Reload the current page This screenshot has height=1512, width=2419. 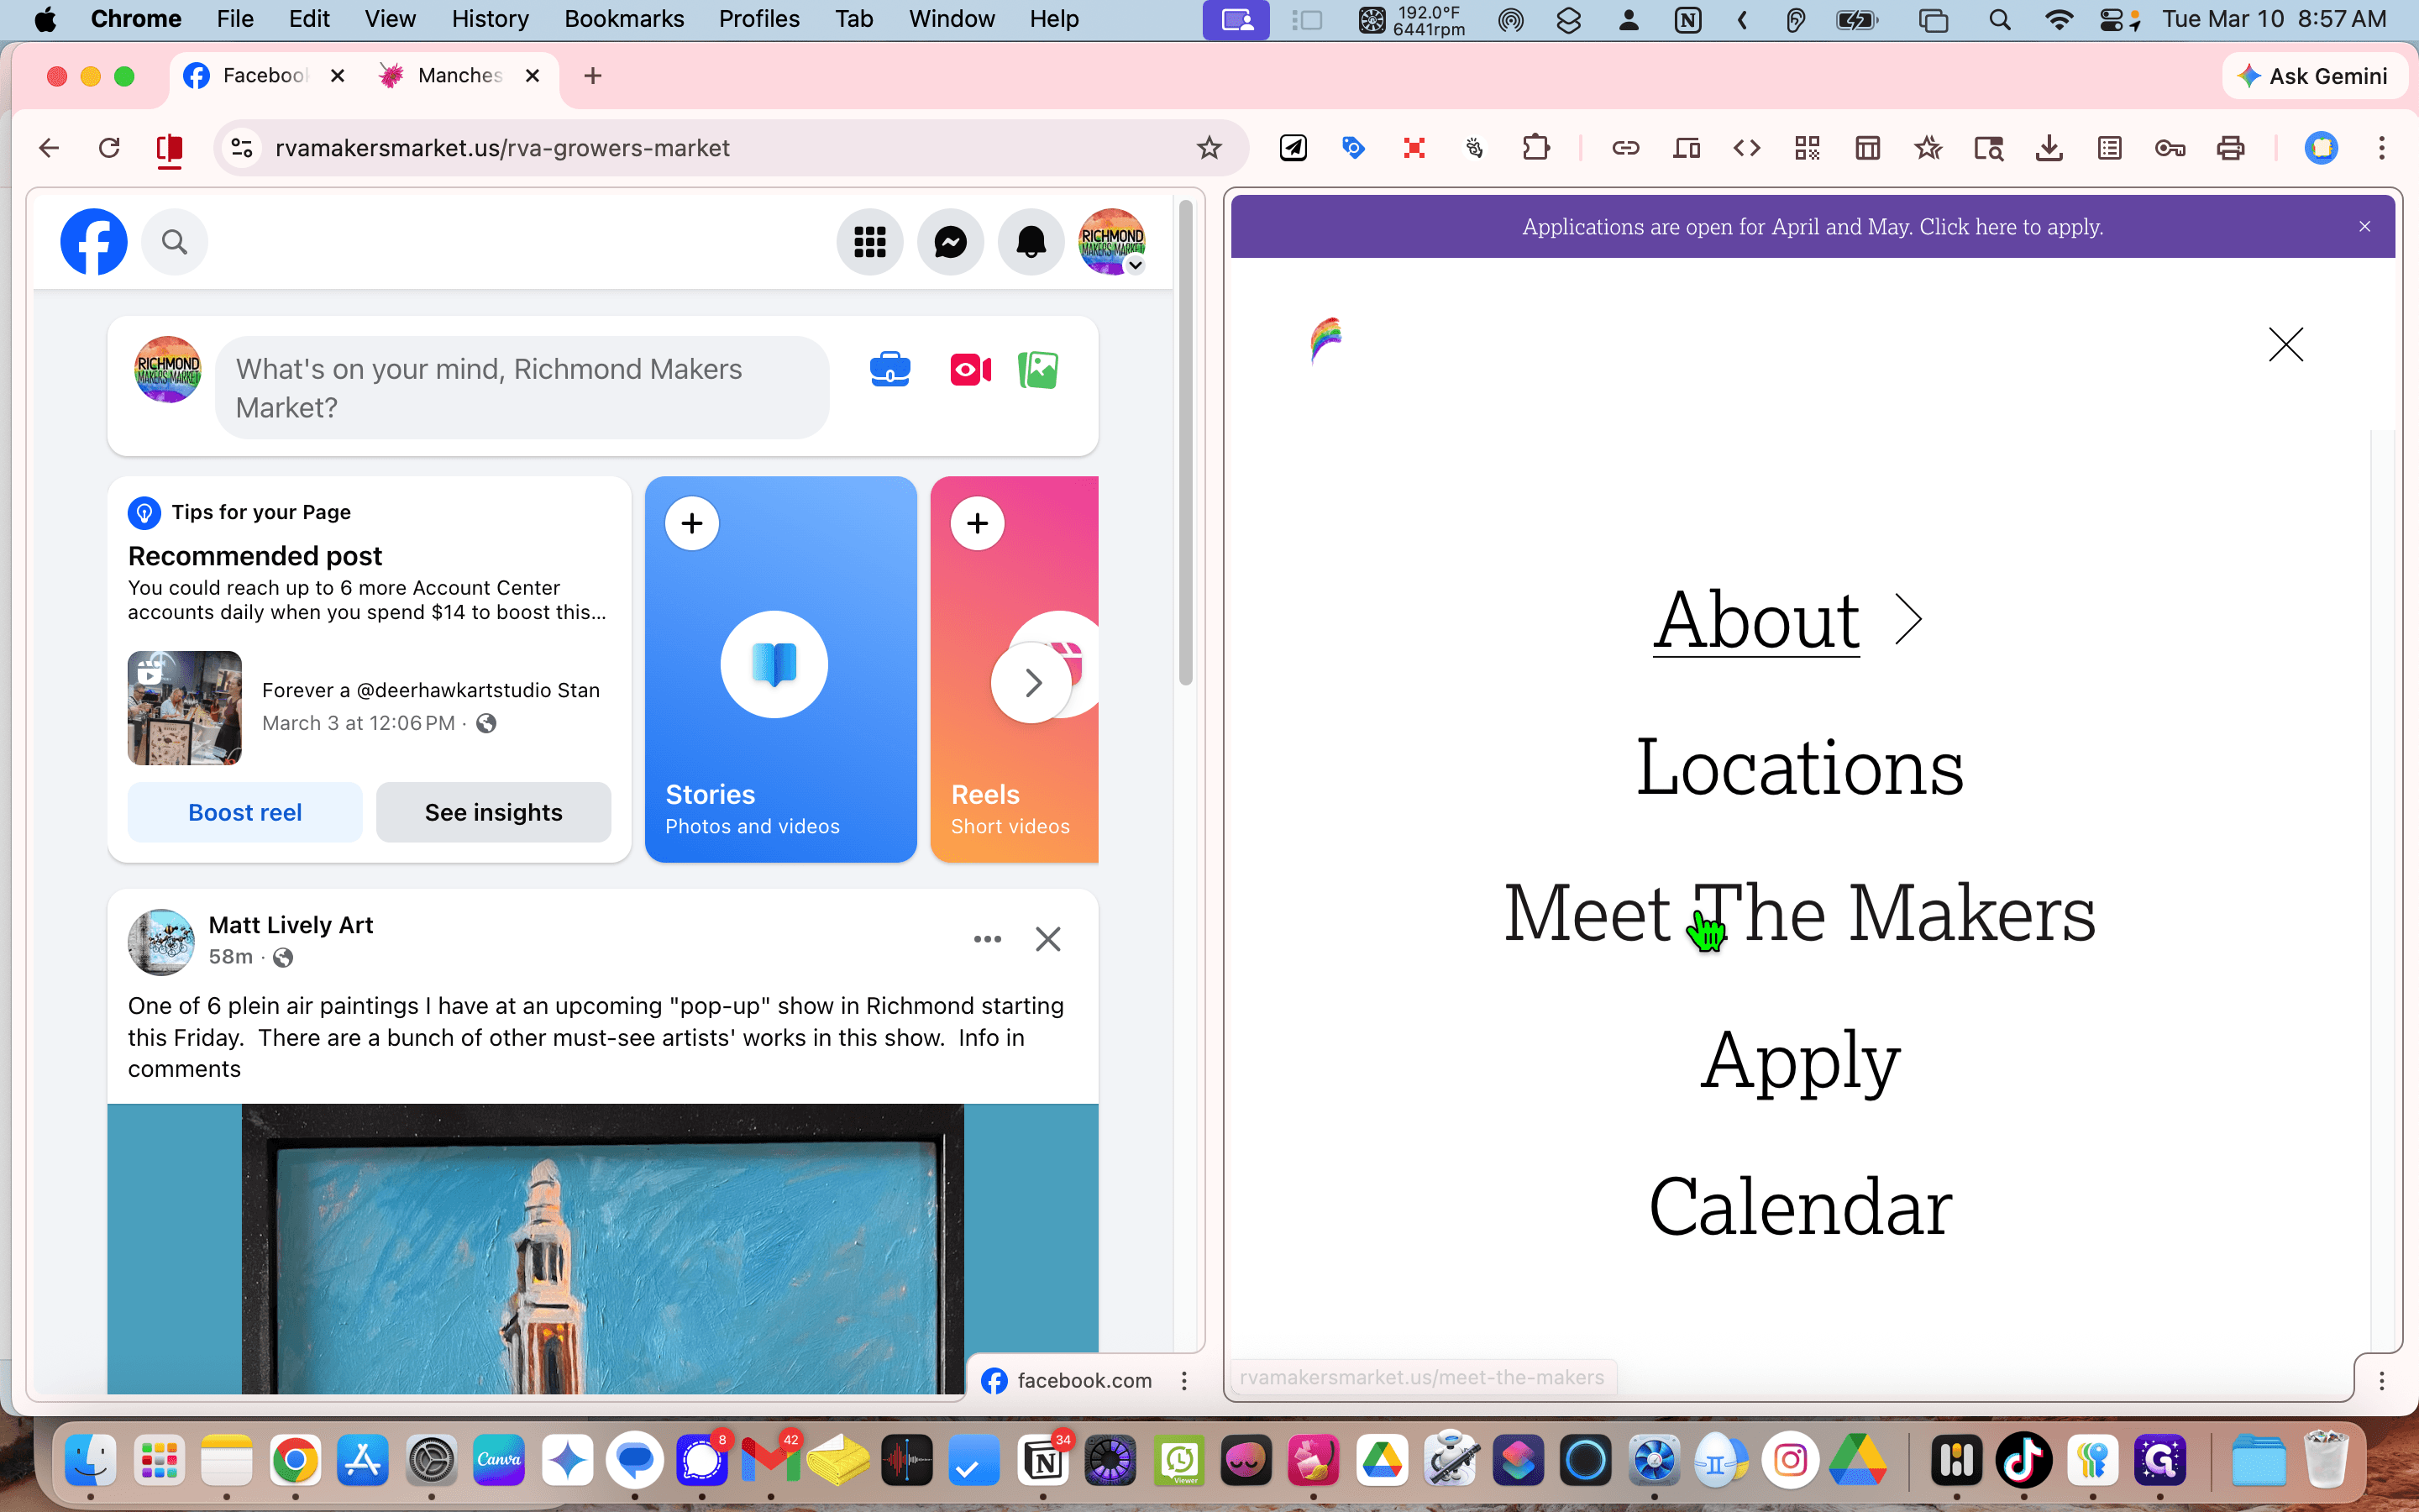(109, 148)
